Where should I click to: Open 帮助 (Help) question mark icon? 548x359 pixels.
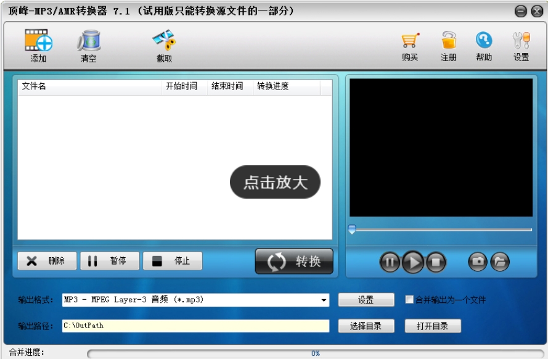(x=484, y=40)
